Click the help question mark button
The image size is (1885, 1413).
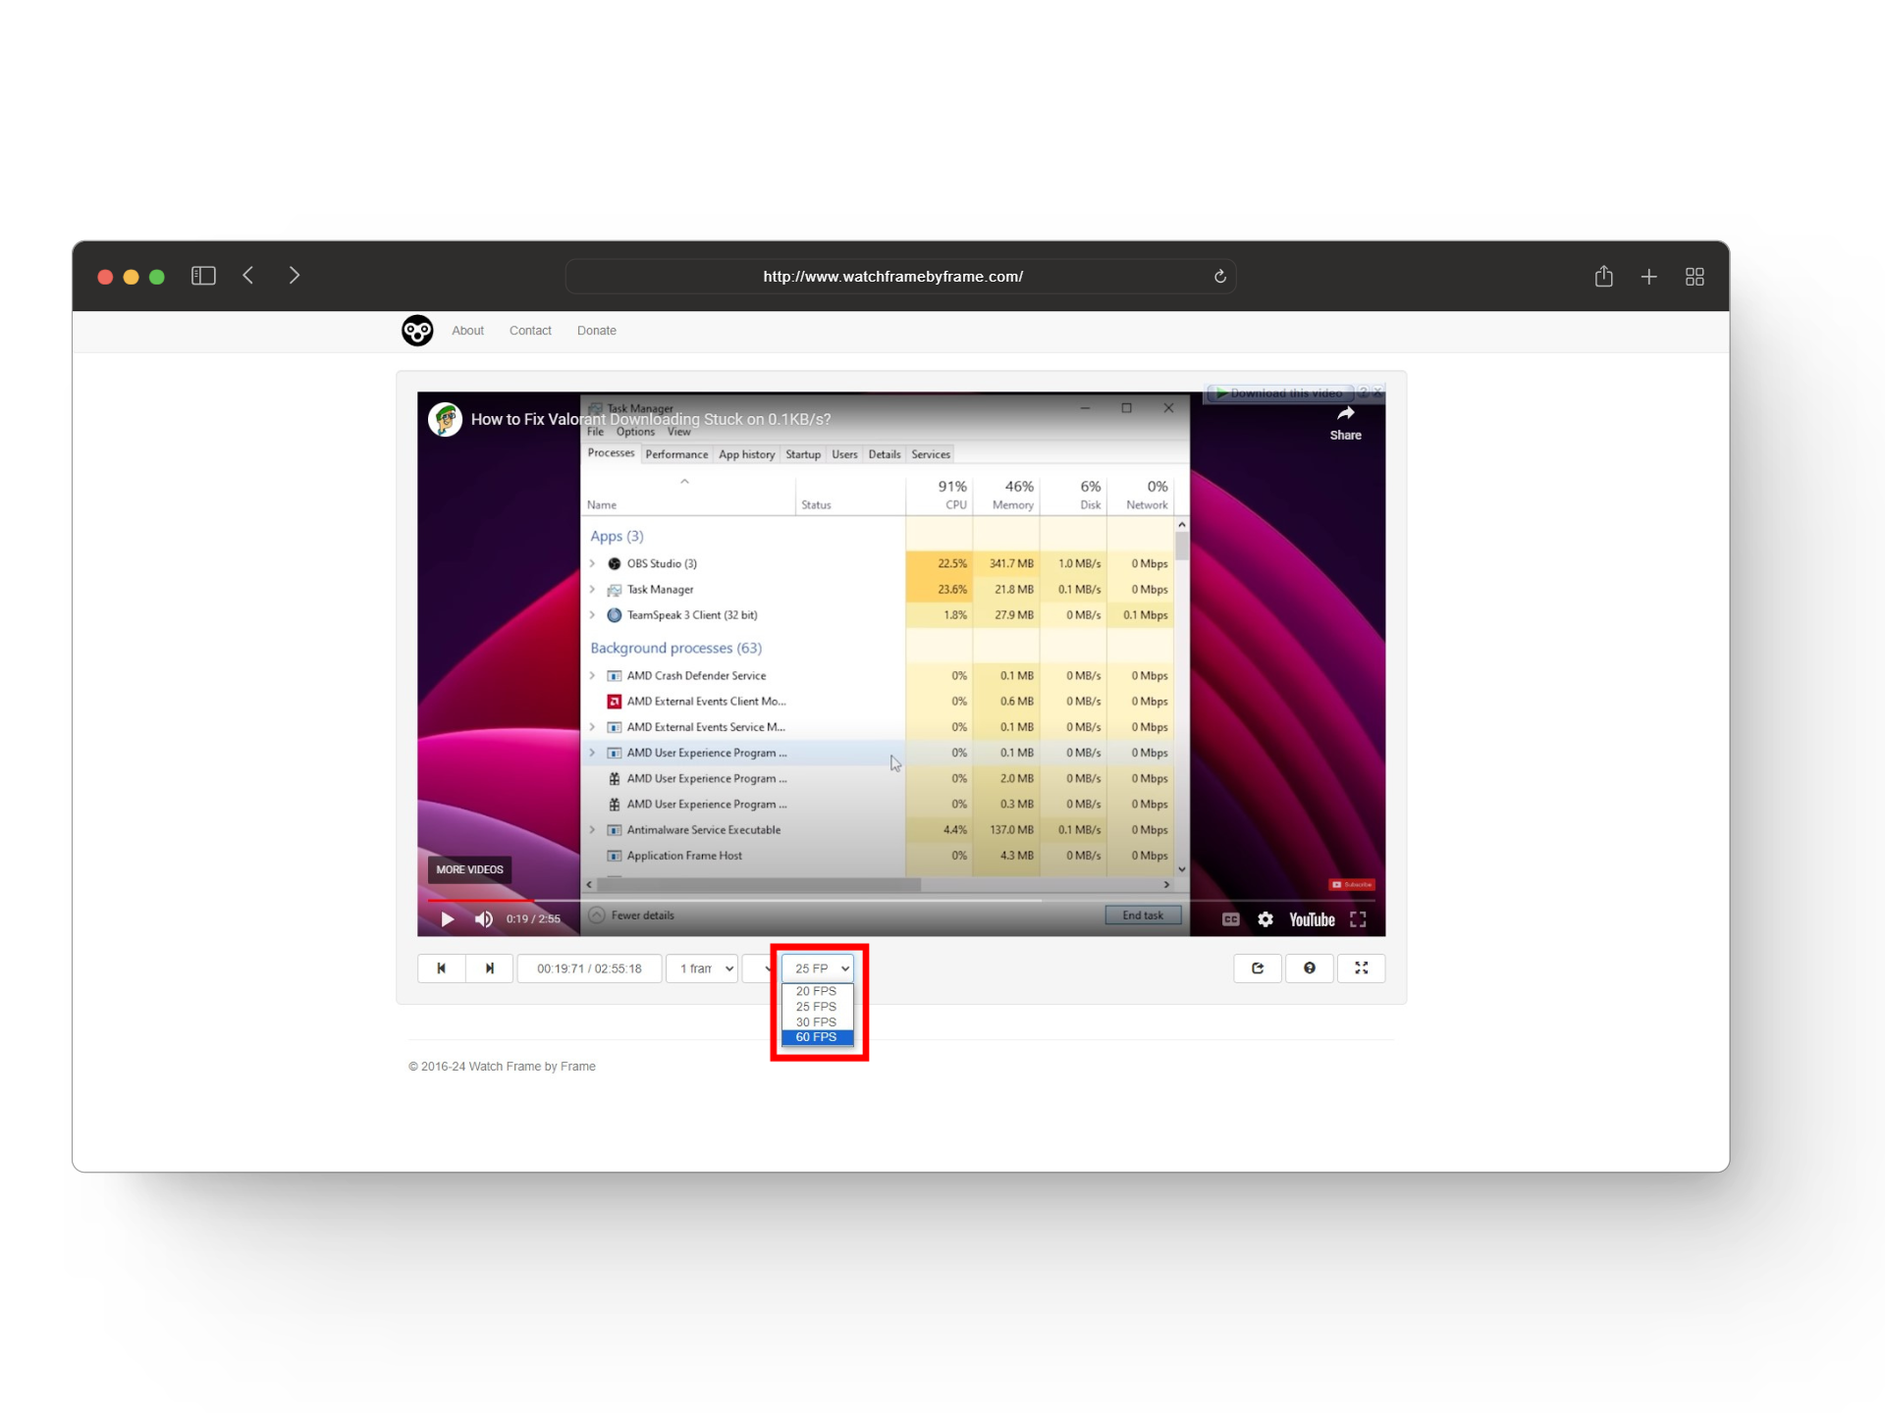1309,968
